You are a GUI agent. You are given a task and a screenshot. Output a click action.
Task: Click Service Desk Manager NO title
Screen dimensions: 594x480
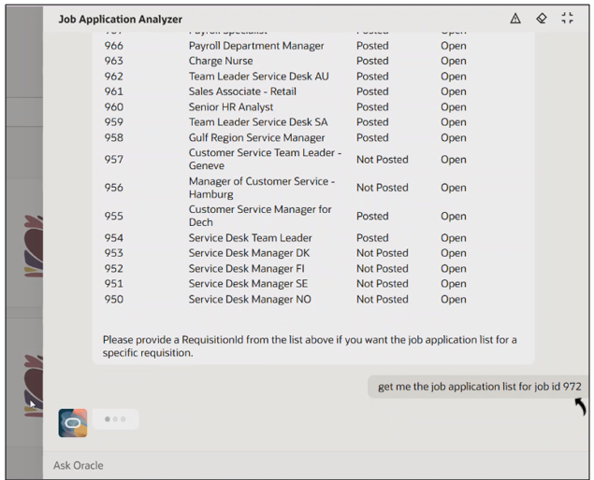click(250, 300)
